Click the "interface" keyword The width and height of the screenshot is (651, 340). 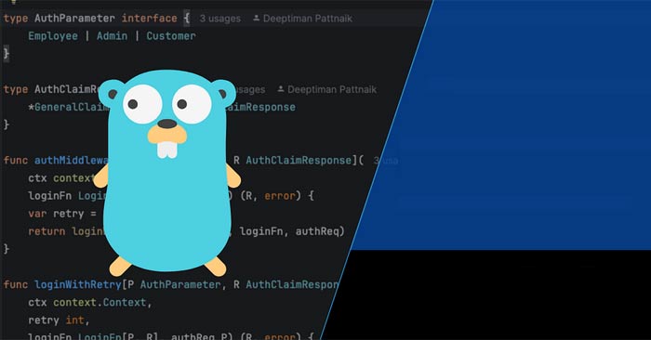click(x=150, y=19)
